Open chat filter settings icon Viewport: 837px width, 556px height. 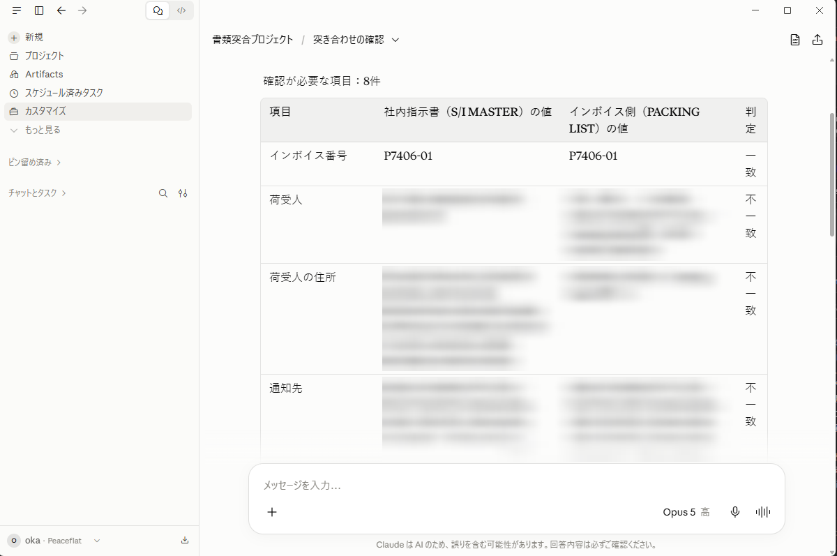tap(183, 193)
